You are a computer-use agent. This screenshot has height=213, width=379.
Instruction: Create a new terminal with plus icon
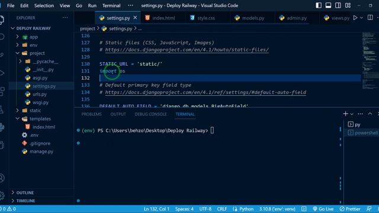point(346,114)
